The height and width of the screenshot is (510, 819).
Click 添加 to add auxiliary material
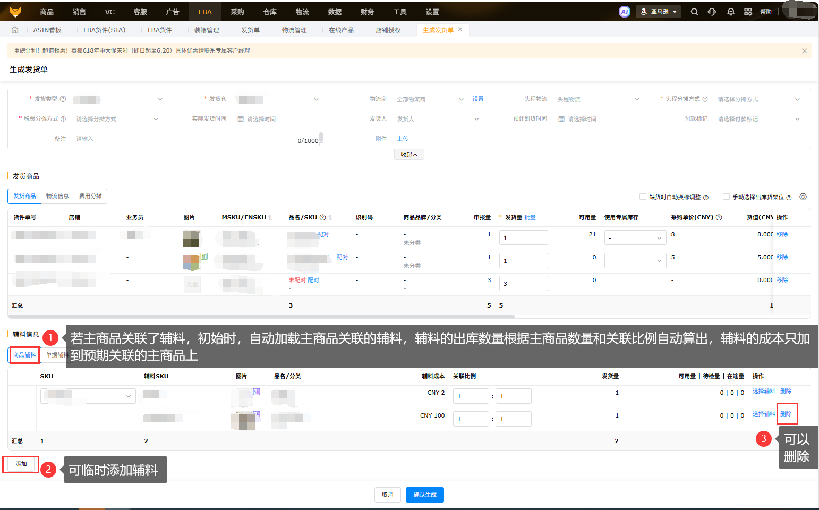(21, 464)
